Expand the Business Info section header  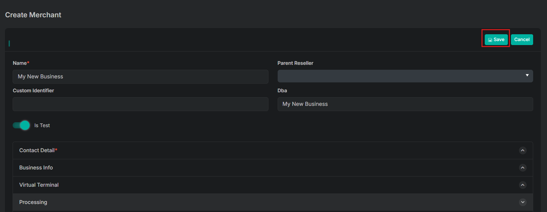click(x=273, y=168)
